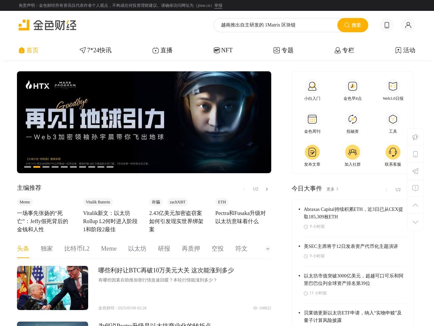Open the BTC breaking 100k article thumbnail

(53, 288)
